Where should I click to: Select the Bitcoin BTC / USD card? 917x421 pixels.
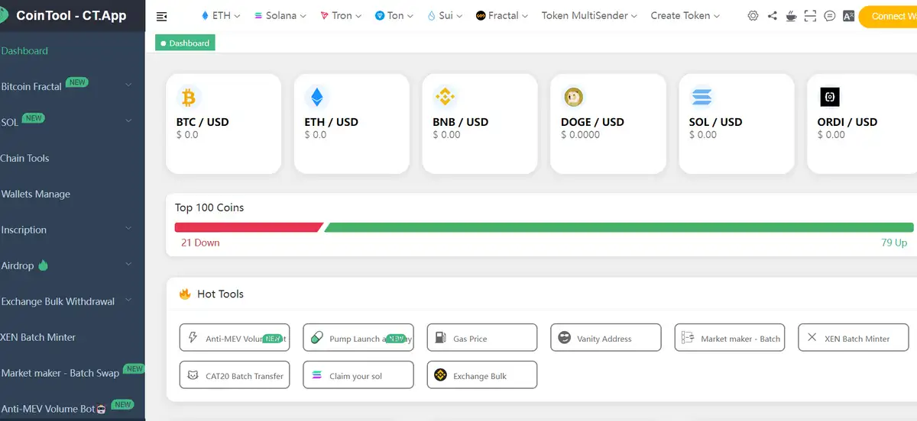tap(223, 124)
